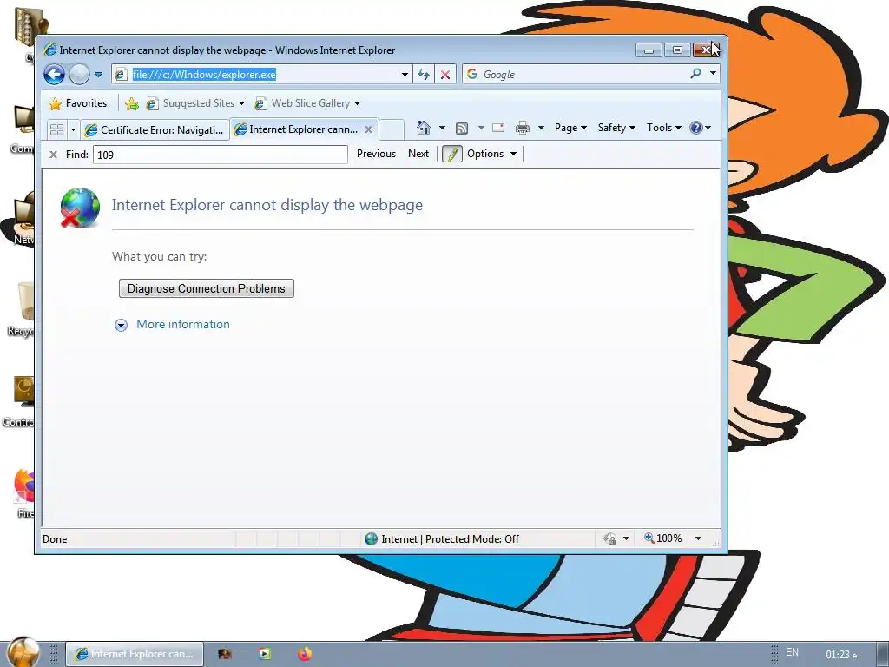
Task: Click the search magnifier icon
Action: coord(695,74)
